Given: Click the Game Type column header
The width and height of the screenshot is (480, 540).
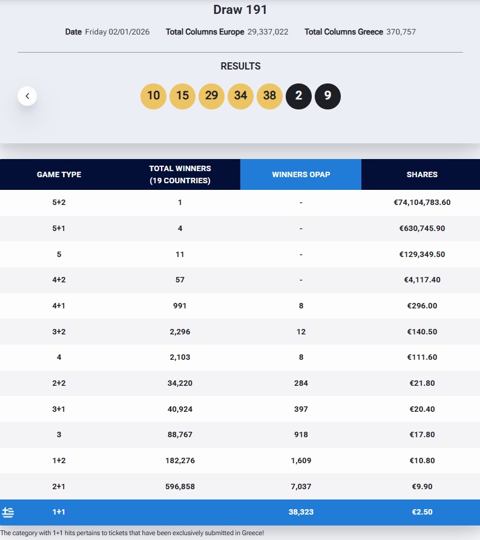Looking at the screenshot, I should pyautogui.click(x=59, y=175).
